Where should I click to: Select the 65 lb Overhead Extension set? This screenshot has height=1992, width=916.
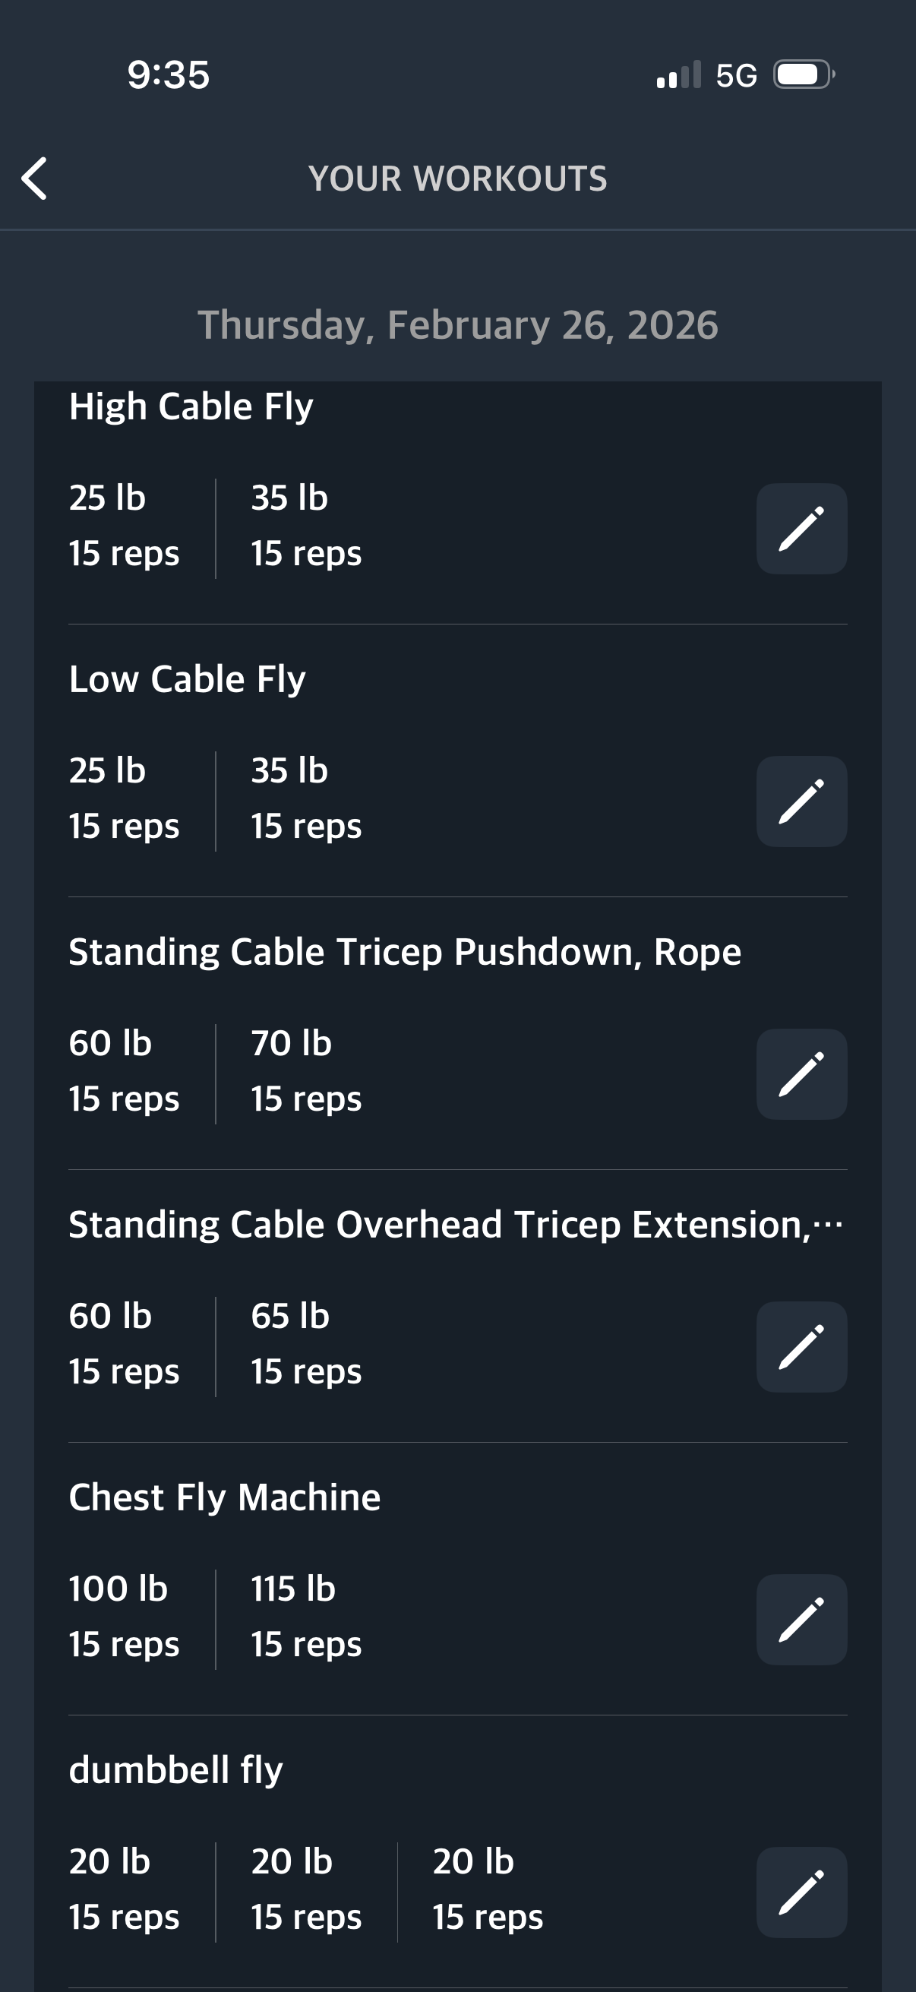click(305, 1344)
